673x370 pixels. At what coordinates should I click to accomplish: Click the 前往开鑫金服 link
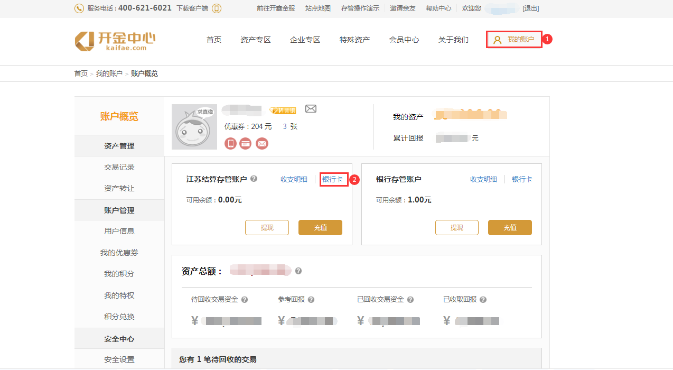click(x=276, y=8)
